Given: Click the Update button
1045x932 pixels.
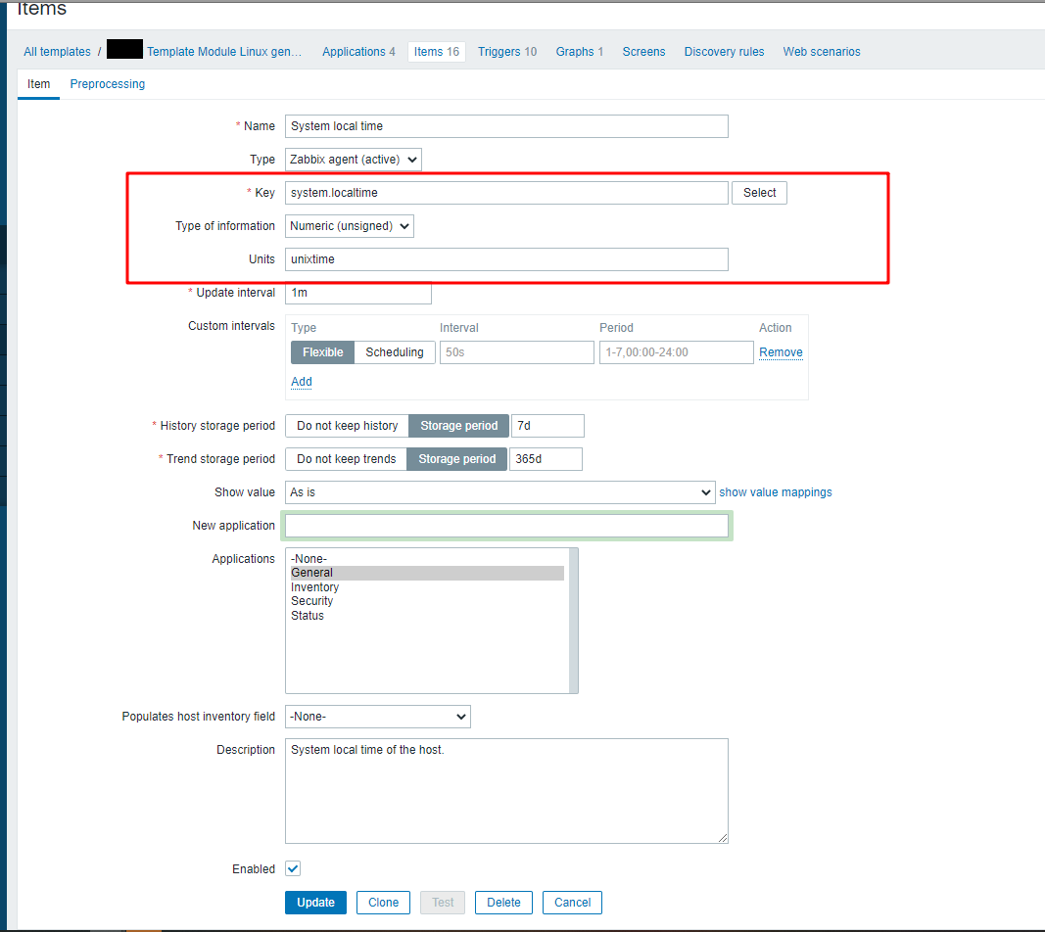Looking at the screenshot, I should (315, 903).
